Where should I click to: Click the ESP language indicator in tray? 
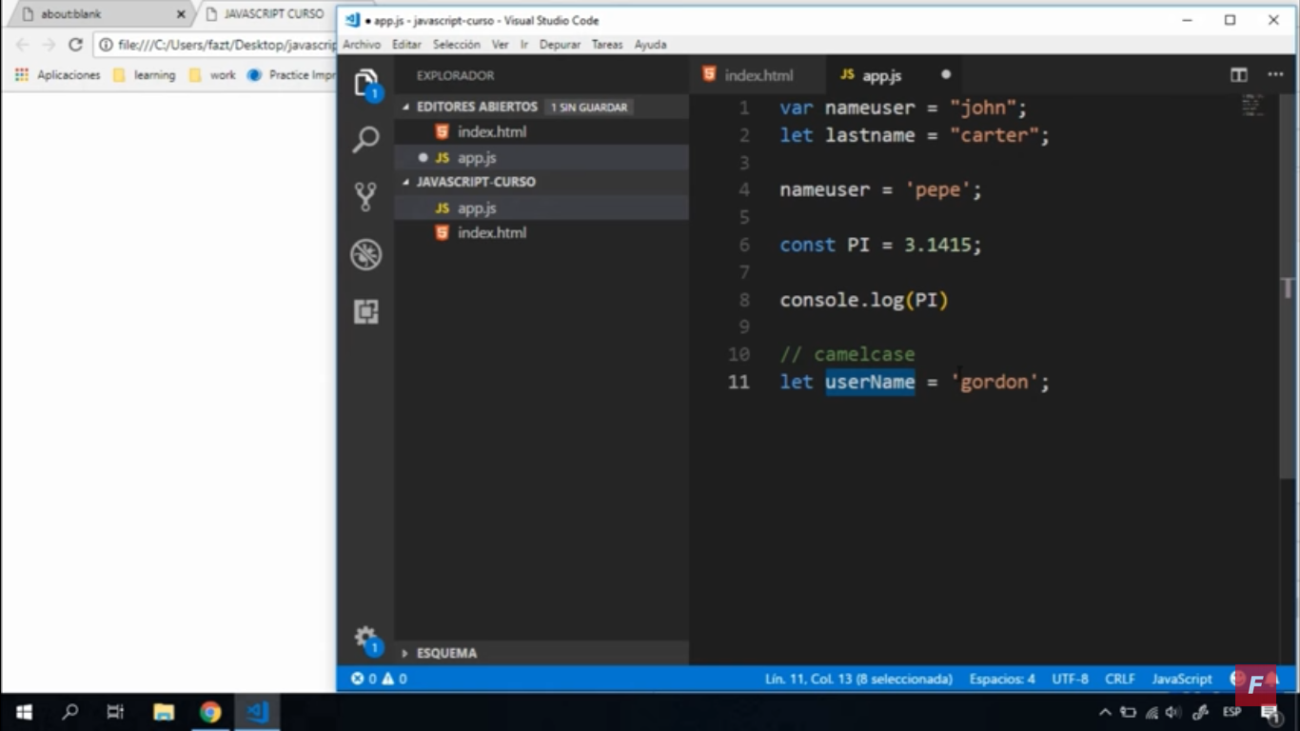1231,712
